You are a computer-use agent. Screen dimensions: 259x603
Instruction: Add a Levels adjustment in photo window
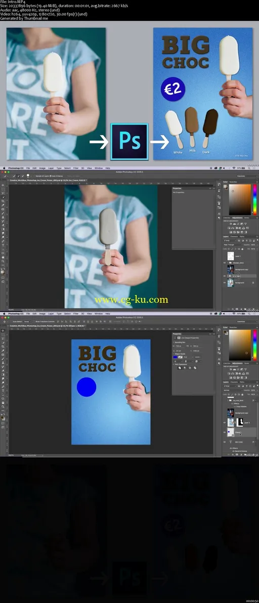(x=234, y=224)
